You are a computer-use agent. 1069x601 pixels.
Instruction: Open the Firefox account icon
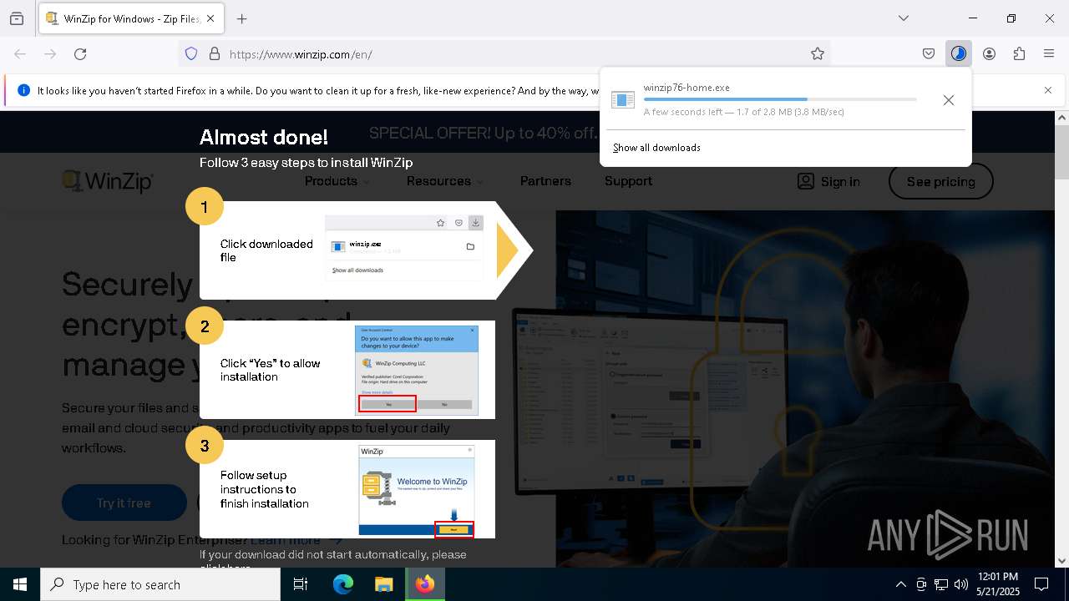[989, 53]
